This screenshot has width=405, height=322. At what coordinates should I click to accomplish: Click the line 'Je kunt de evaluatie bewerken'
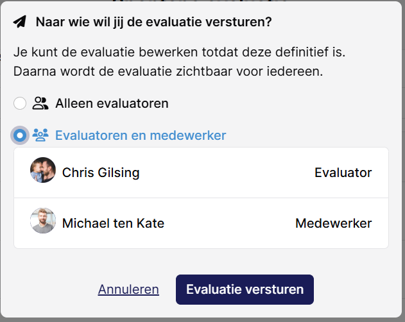pos(179,52)
